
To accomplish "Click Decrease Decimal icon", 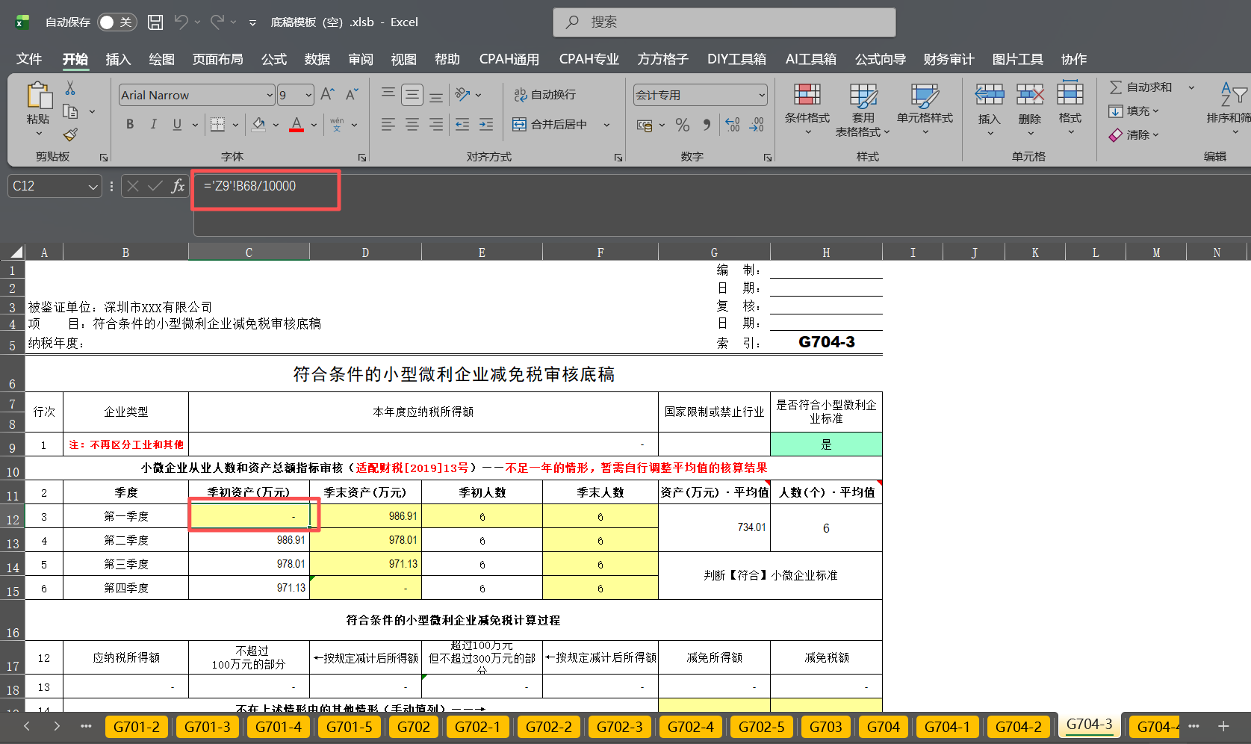I will 757,125.
